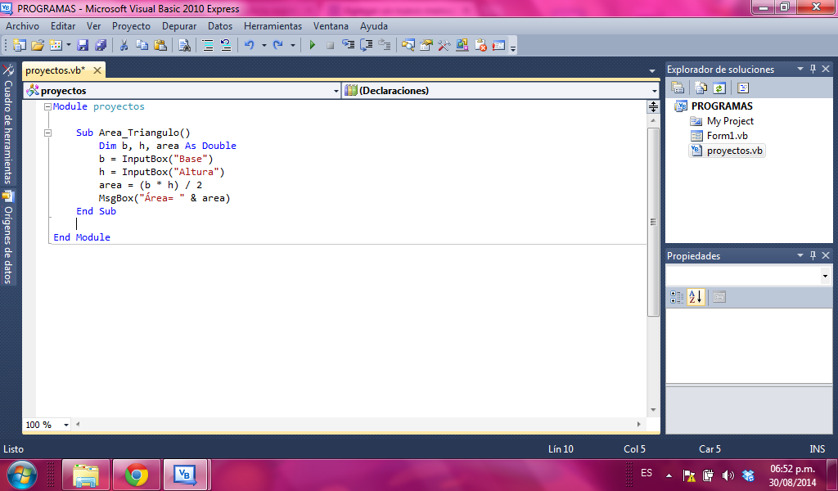The width and height of the screenshot is (838, 491).
Task: Comment out the selected lines icon
Action: pyautogui.click(x=208, y=45)
